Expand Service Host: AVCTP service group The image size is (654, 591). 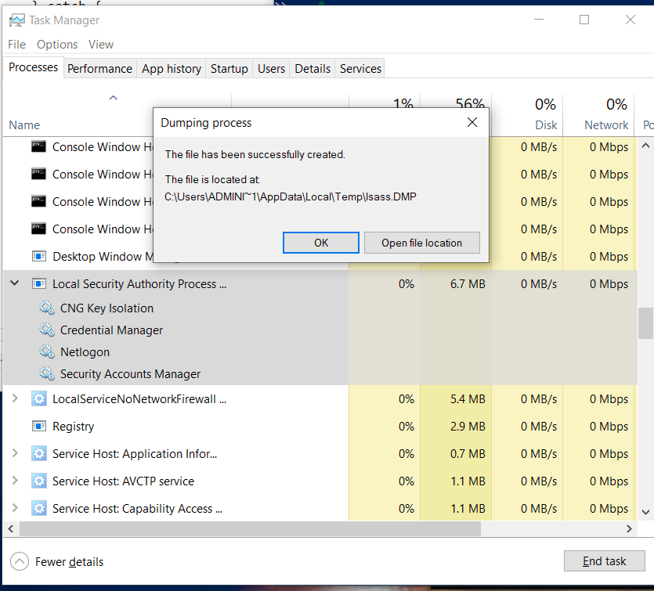click(15, 481)
